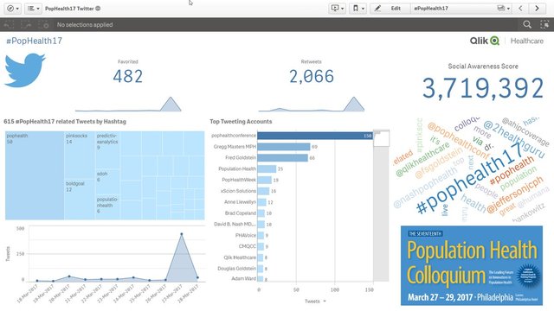Click the Qlik logo

tap(485, 41)
